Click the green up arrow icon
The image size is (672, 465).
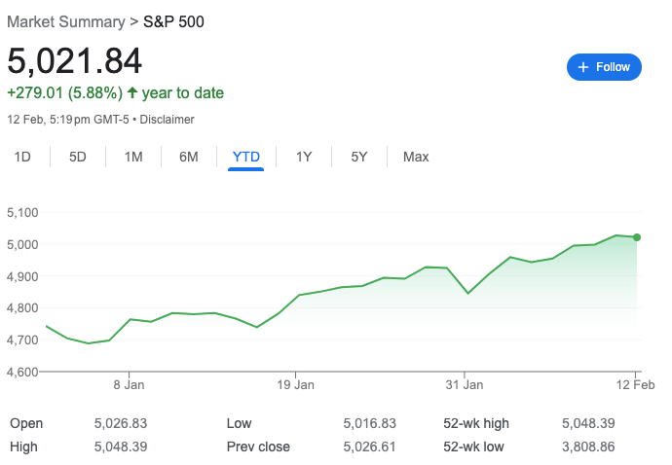133,93
